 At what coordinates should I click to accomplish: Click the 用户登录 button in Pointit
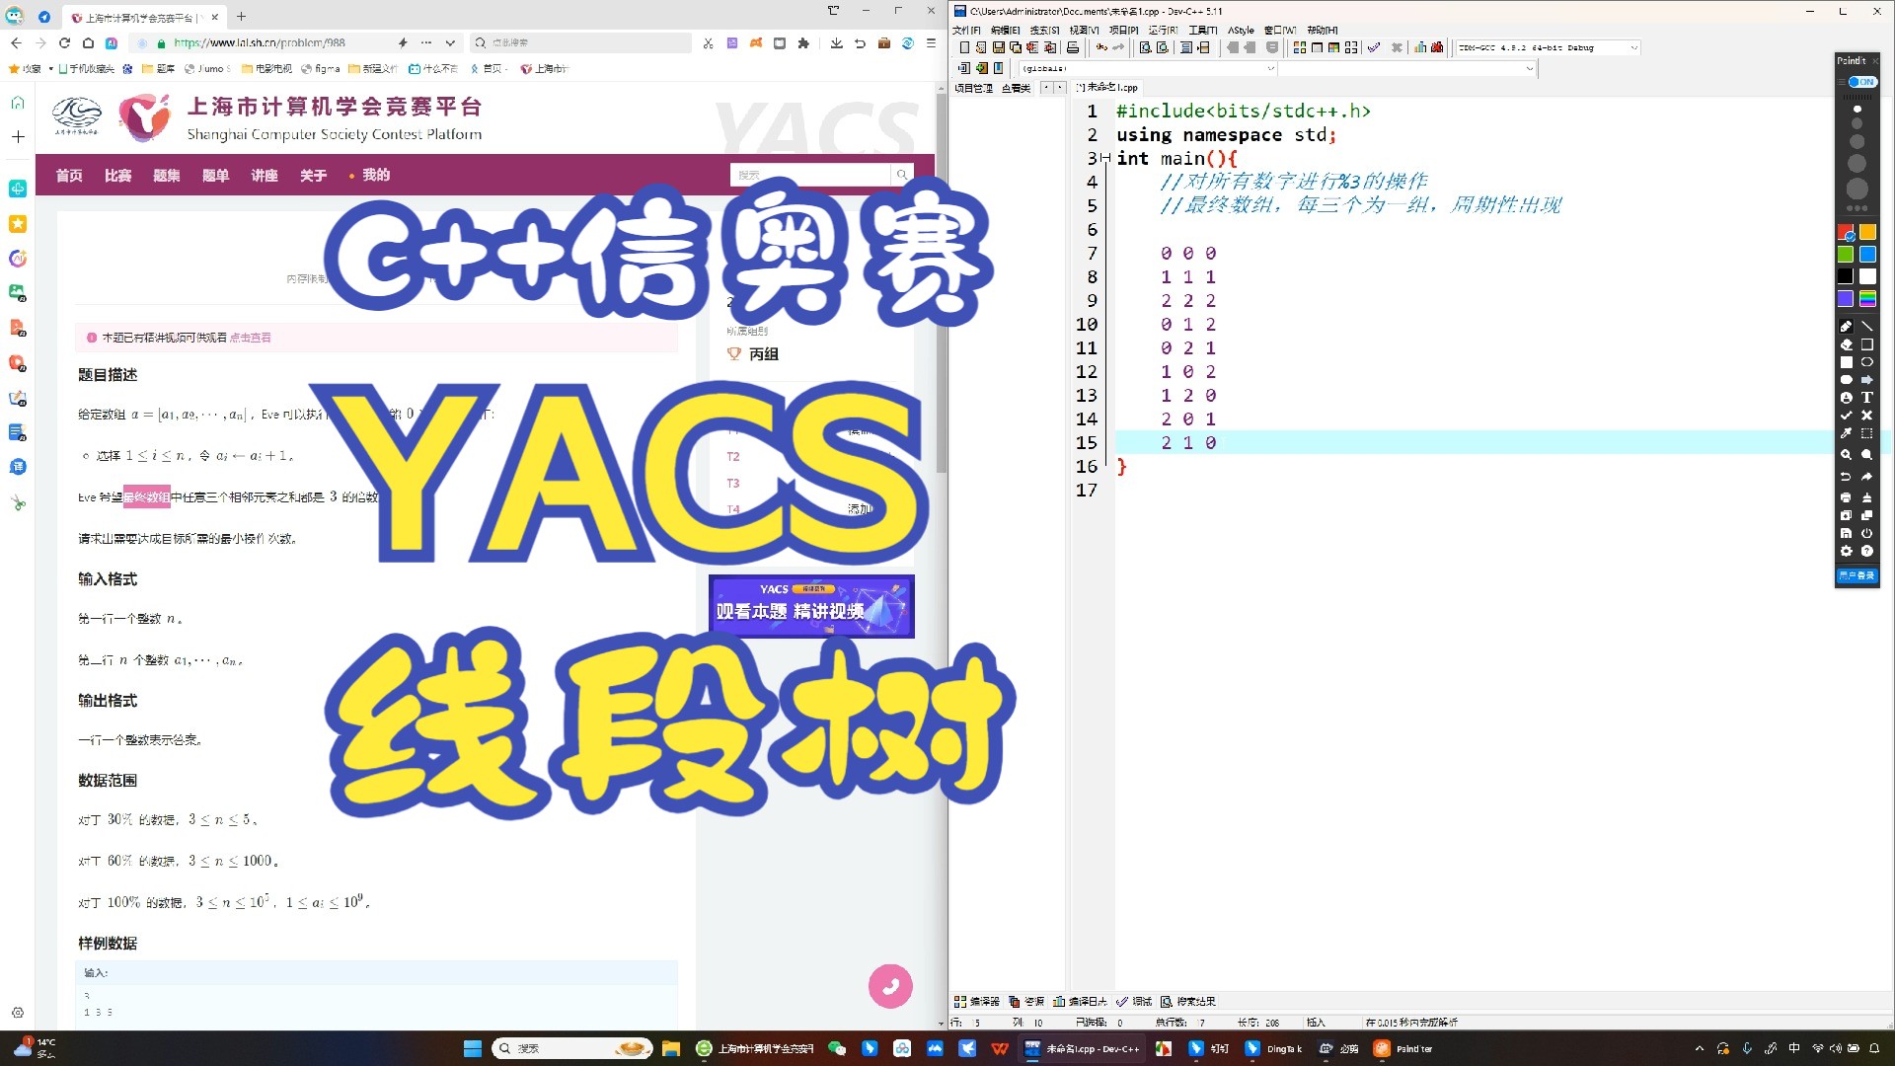click(1857, 575)
